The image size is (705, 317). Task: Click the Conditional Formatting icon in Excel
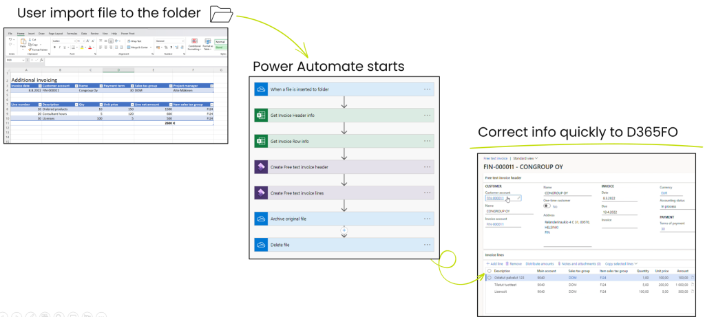tap(193, 43)
